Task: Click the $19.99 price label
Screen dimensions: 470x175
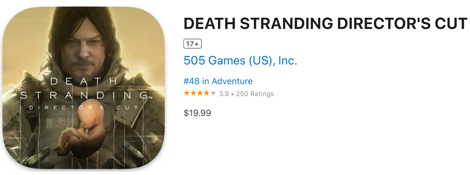Action: tap(198, 113)
